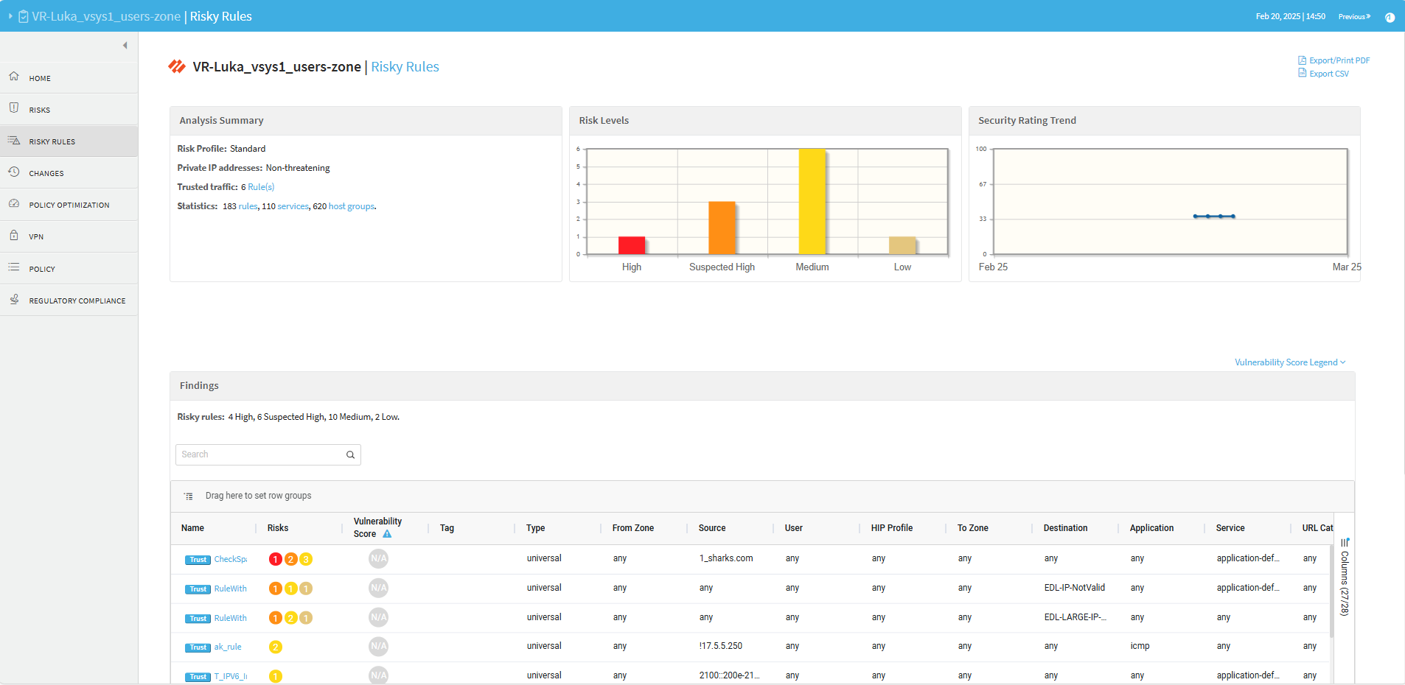Click the row groups icon
The width and height of the screenshot is (1405, 685).
click(189, 496)
